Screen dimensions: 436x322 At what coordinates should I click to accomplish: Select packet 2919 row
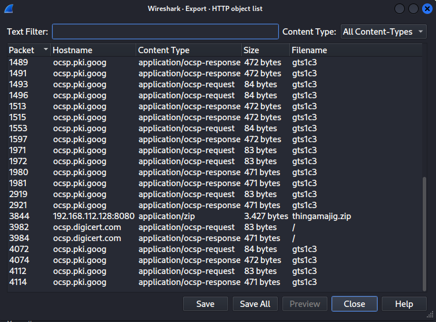coord(215,194)
